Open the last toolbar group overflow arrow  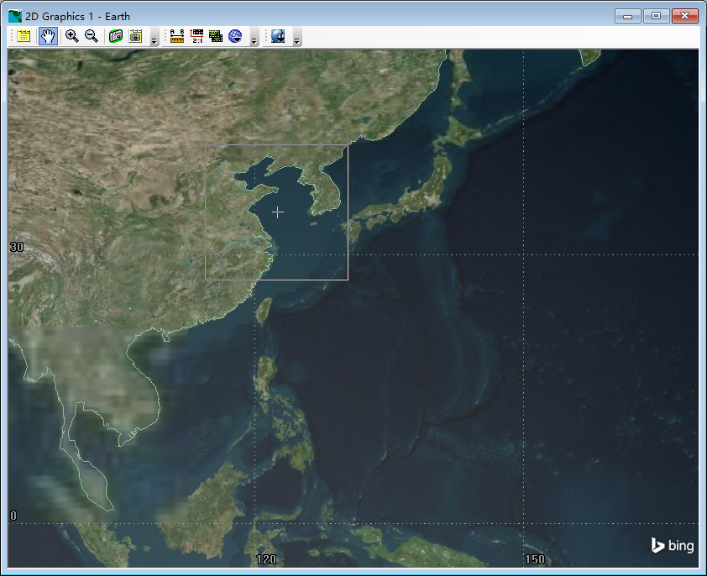[296, 39]
